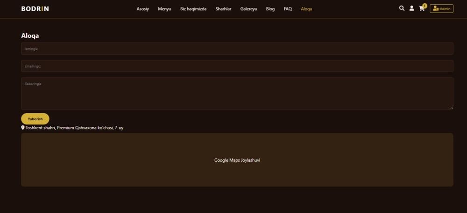The width and height of the screenshot is (467, 213).
Task: Focus the Ismingiz name field
Action: [237, 48]
